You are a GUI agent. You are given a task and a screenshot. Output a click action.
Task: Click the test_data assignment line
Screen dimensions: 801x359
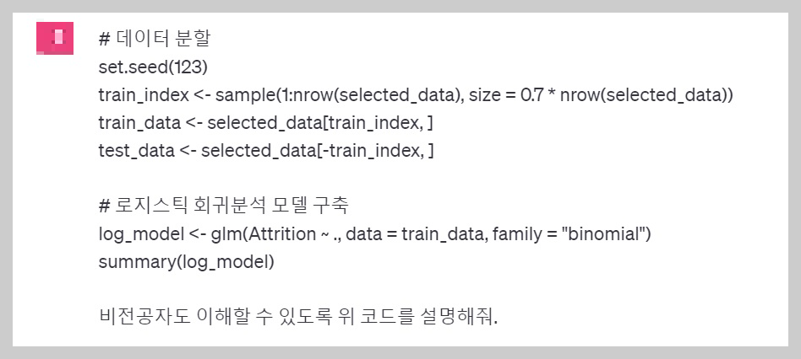266,151
